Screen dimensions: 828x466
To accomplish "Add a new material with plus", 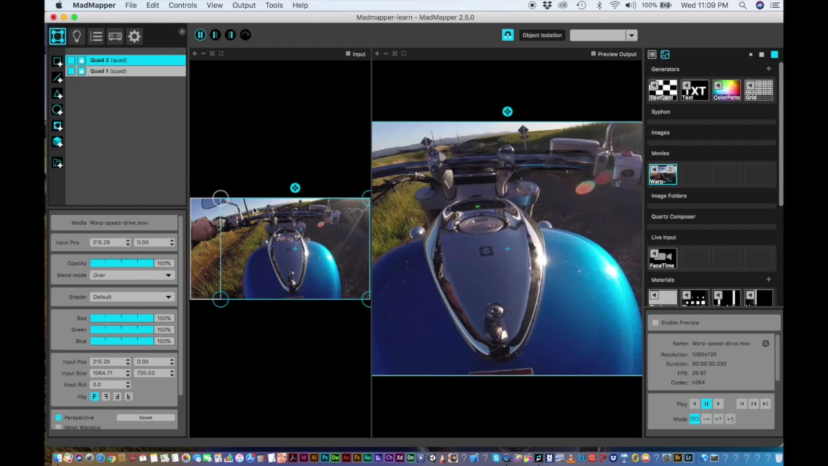I will click(x=768, y=280).
